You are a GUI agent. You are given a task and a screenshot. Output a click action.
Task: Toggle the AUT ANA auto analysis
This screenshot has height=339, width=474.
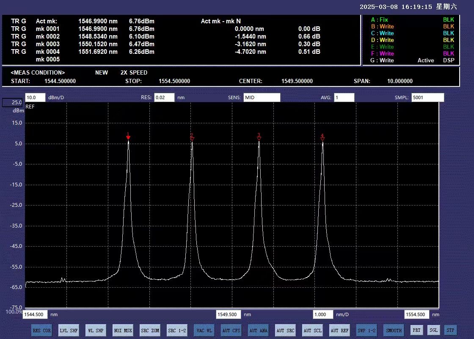259,330
